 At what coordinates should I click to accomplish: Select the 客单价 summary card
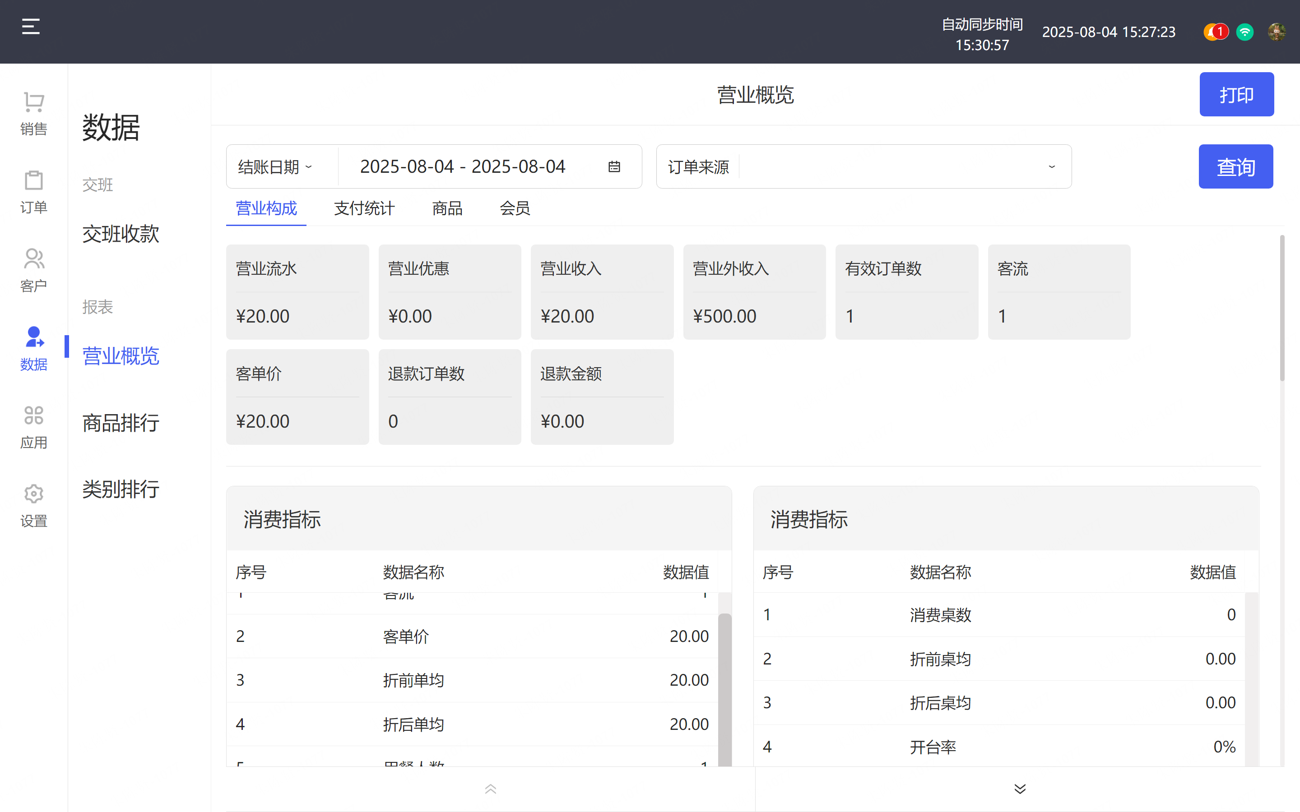tap(297, 397)
